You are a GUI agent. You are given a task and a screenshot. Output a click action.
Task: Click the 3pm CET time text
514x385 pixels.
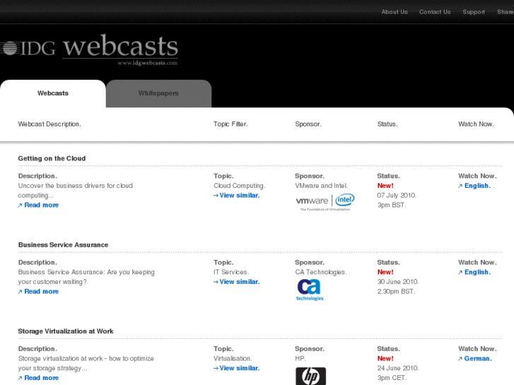tap(392, 378)
